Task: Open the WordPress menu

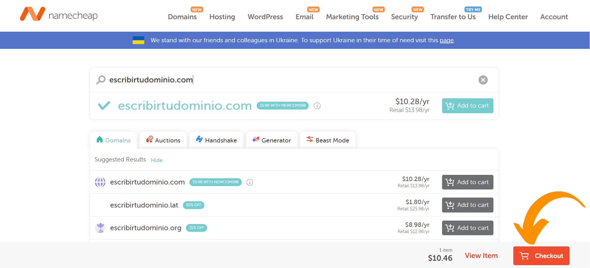Action: pos(265,17)
